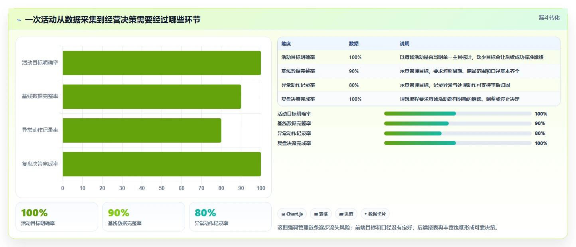Click the 数据 column header
The image size is (576, 247).
(x=354, y=44)
